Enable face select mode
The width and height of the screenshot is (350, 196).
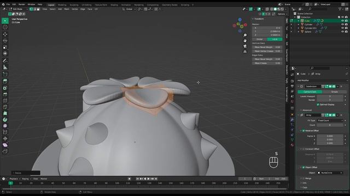coord(38,9)
